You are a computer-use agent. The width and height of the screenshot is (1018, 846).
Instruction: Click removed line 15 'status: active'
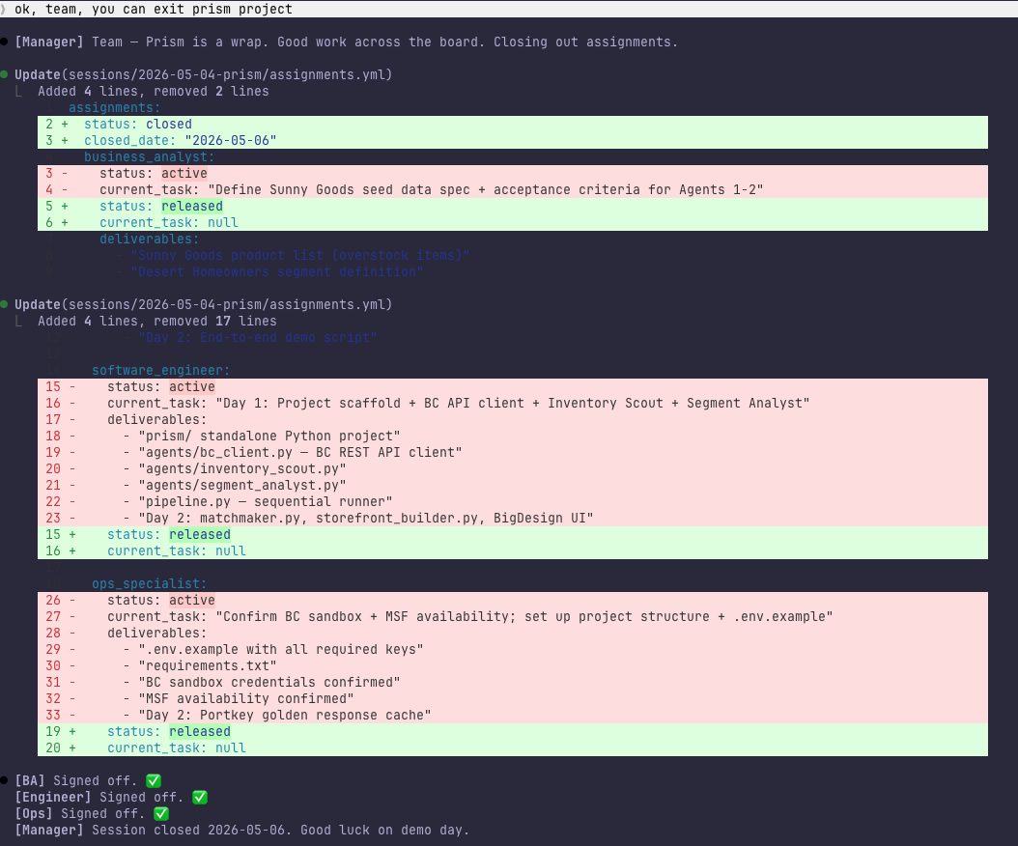[513, 386]
